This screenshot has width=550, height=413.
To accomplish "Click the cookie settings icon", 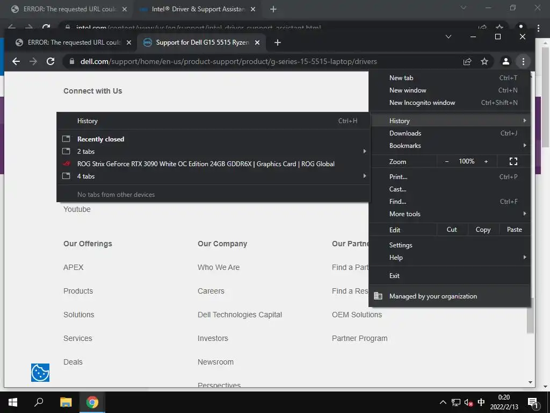I will pyautogui.click(x=40, y=373).
